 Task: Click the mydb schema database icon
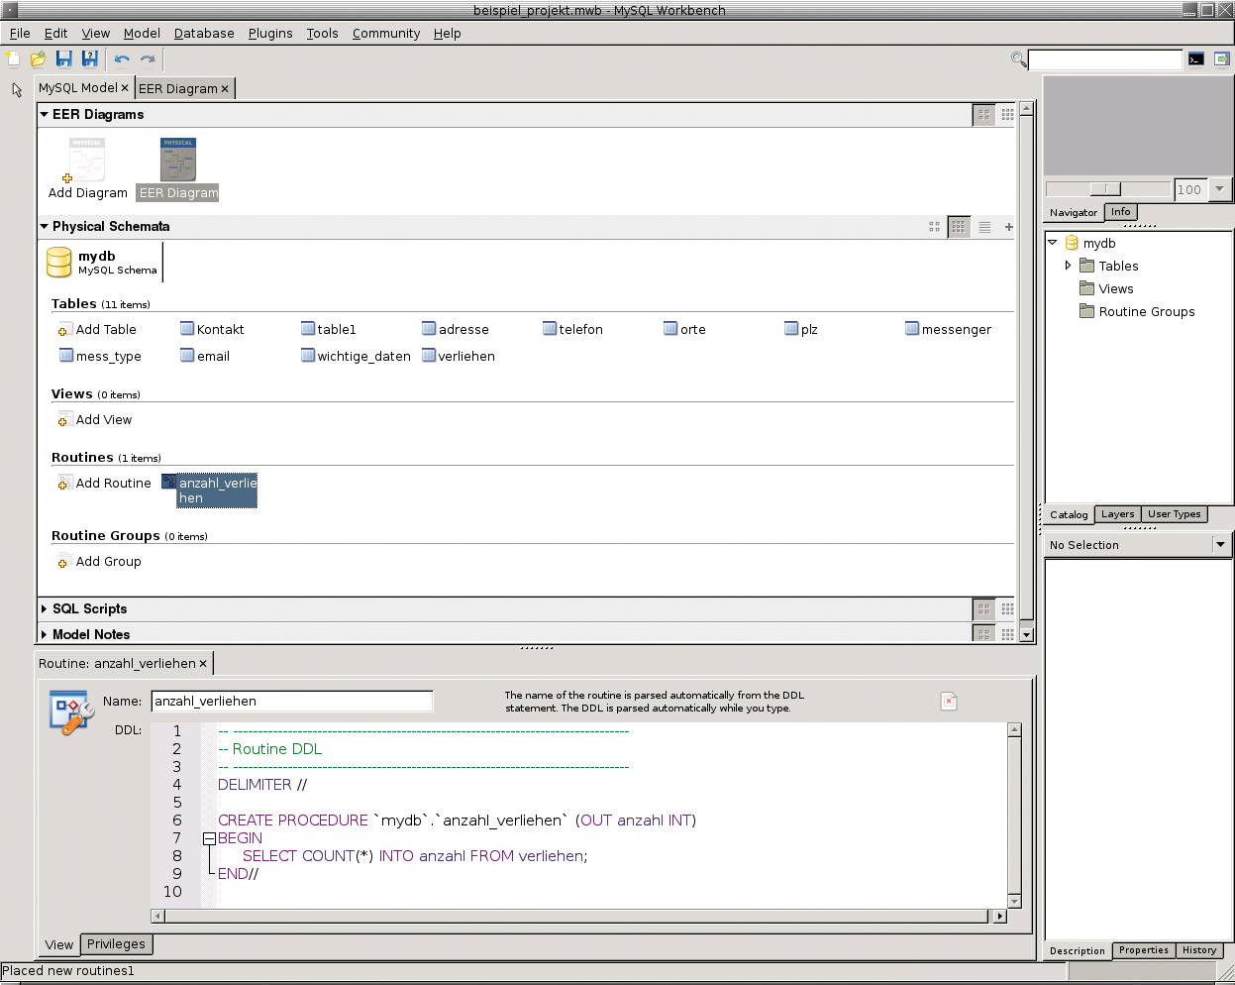click(x=59, y=263)
